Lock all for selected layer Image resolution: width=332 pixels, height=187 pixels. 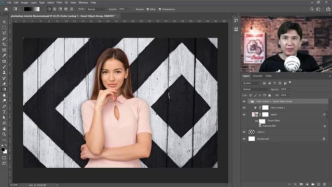(x=270, y=95)
